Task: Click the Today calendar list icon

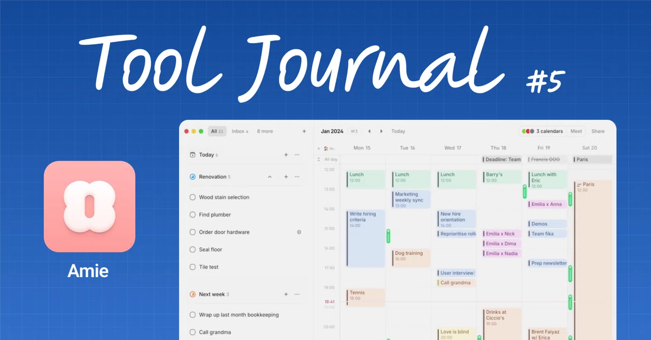Action: [192, 155]
